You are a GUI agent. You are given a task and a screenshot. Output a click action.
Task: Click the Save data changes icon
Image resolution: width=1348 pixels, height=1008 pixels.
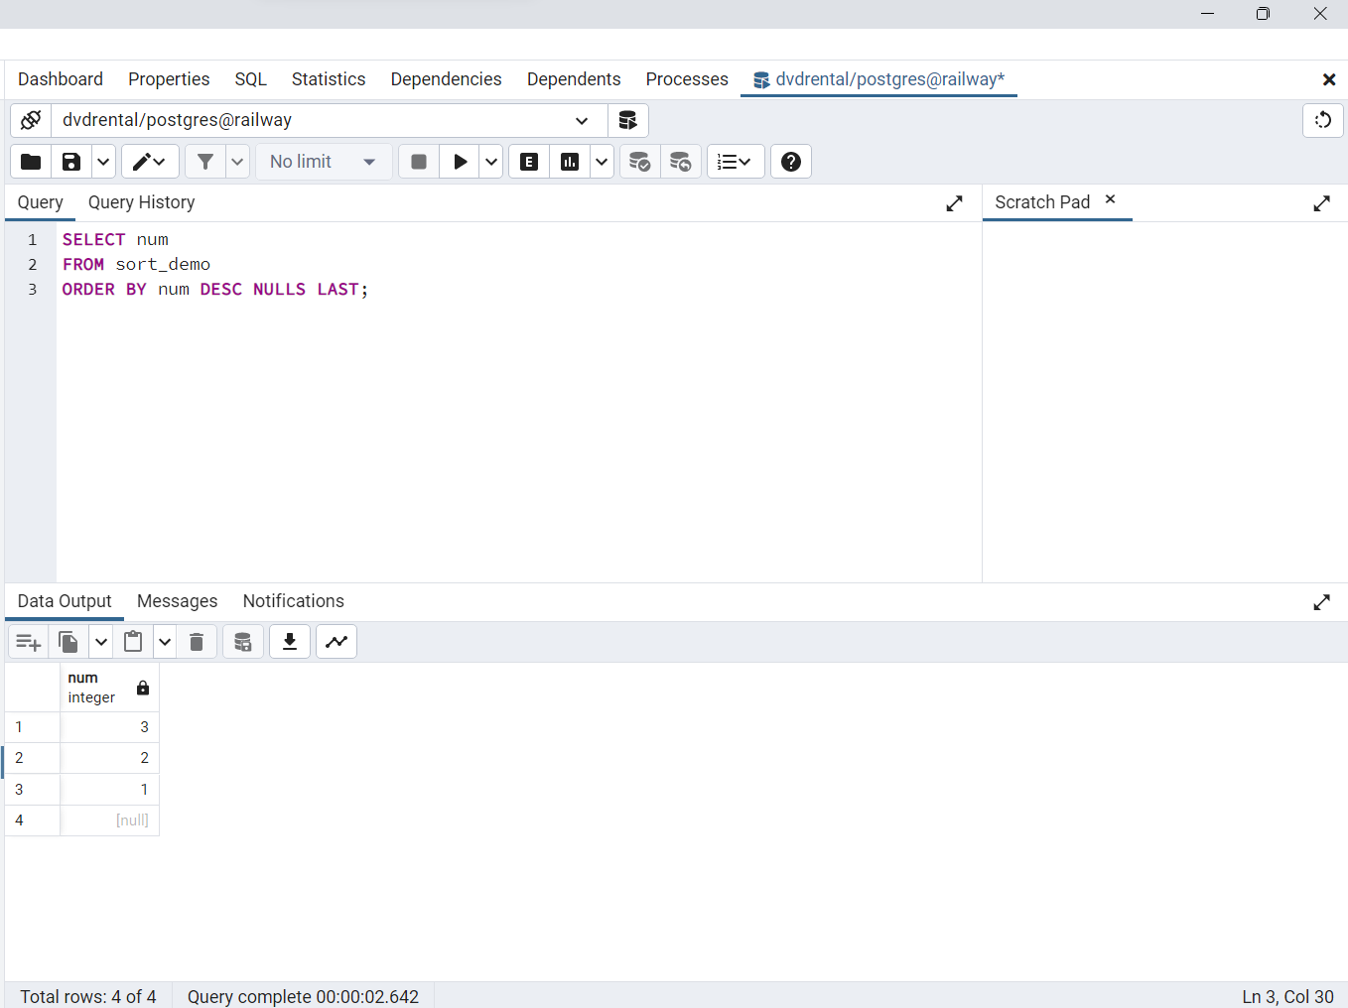[243, 642]
